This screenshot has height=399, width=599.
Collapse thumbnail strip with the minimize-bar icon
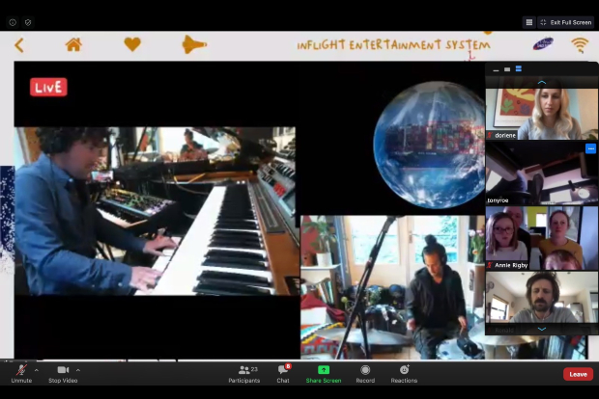tap(494, 69)
